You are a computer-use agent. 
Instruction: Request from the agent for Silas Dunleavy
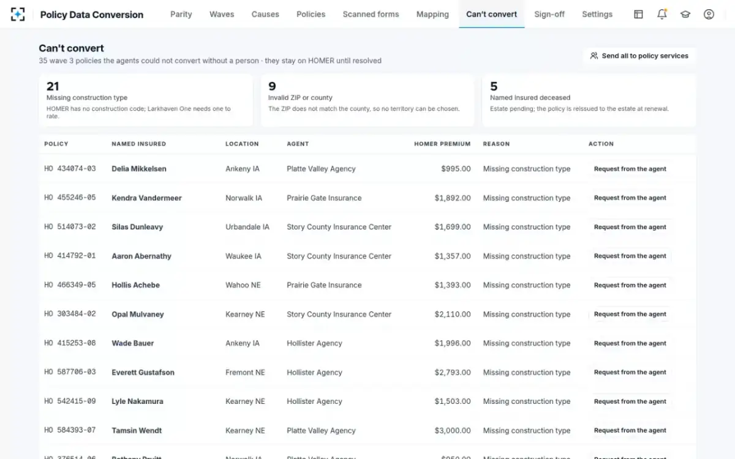coord(630,227)
